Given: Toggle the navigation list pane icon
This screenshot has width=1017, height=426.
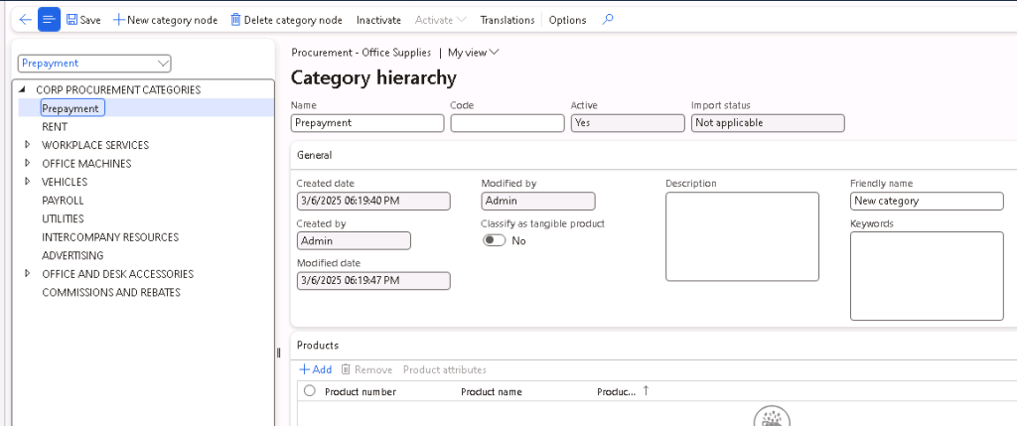Looking at the screenshot, I should click(x=50, y=20).
